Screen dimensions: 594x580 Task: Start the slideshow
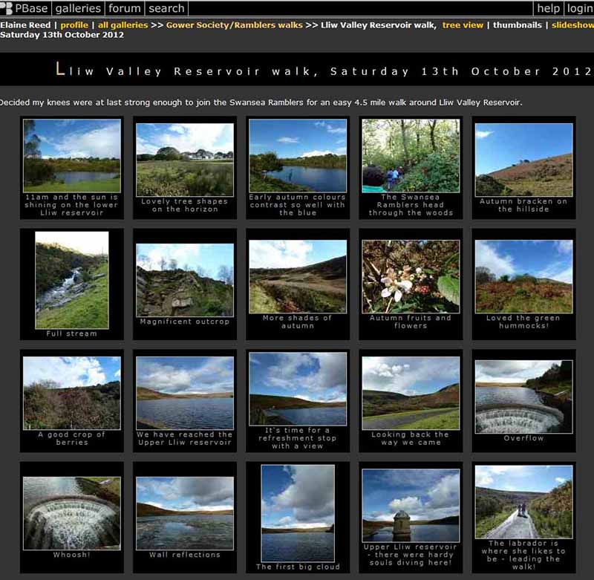point(572,25)
